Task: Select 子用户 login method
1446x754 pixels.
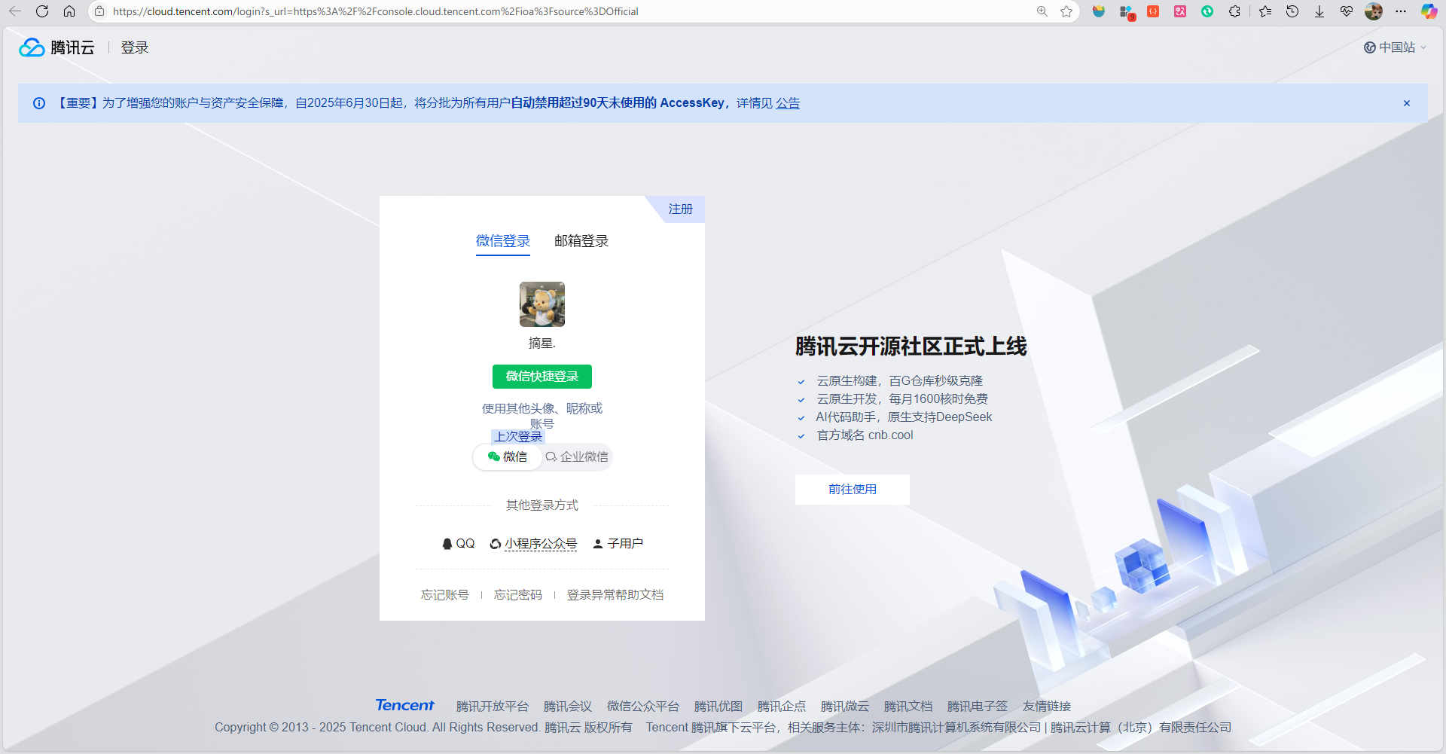Action: coord(618,543)
